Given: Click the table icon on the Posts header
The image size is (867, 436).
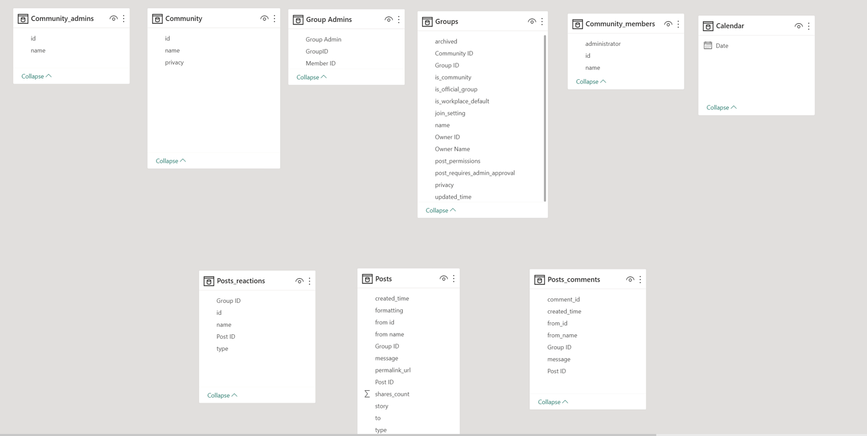Looking at the screenshot, I should [x=367, y=278].
